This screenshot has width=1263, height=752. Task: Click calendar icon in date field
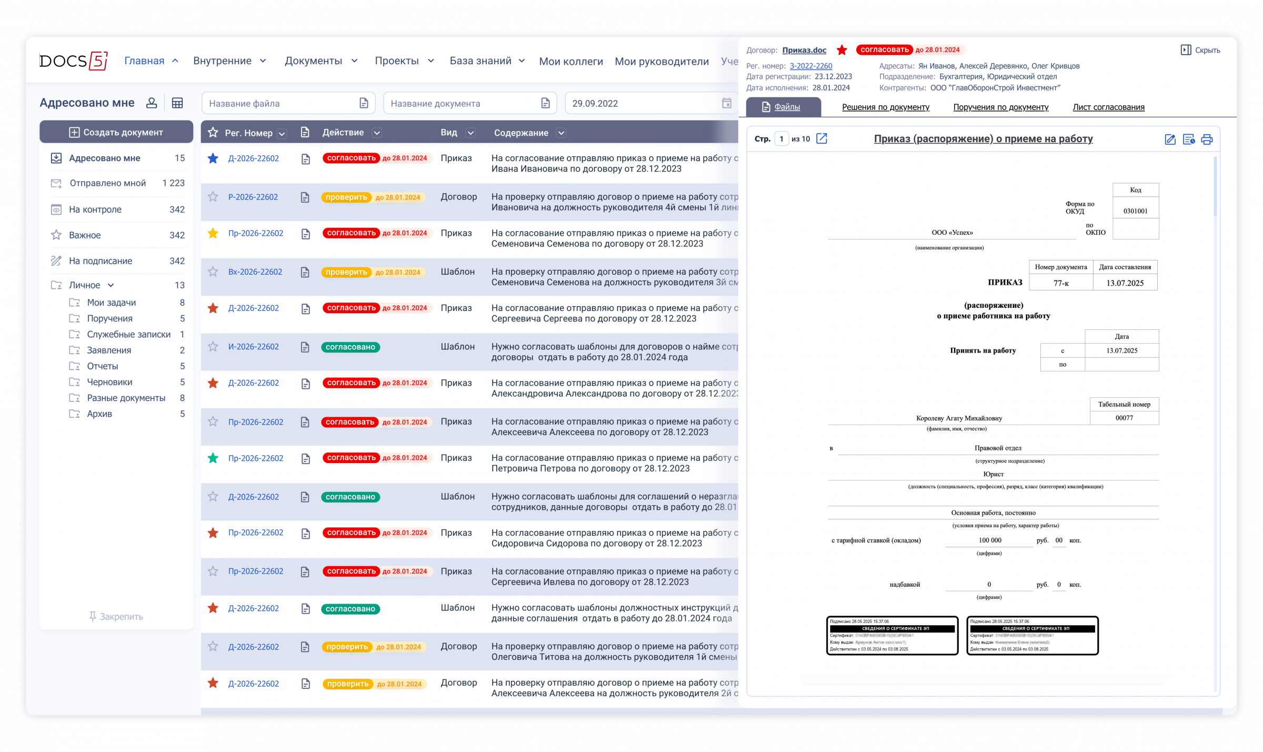(726, 103)
